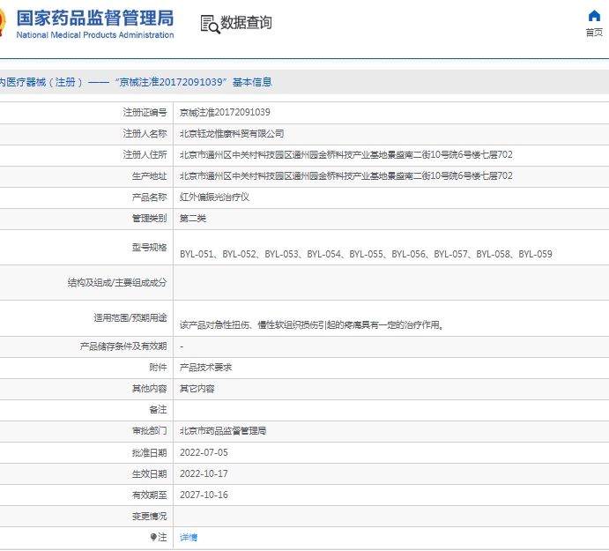This screenshot has width=609, height=551.
Task: Click model list starting BYL-051
Action: click(x=366, y=254)
